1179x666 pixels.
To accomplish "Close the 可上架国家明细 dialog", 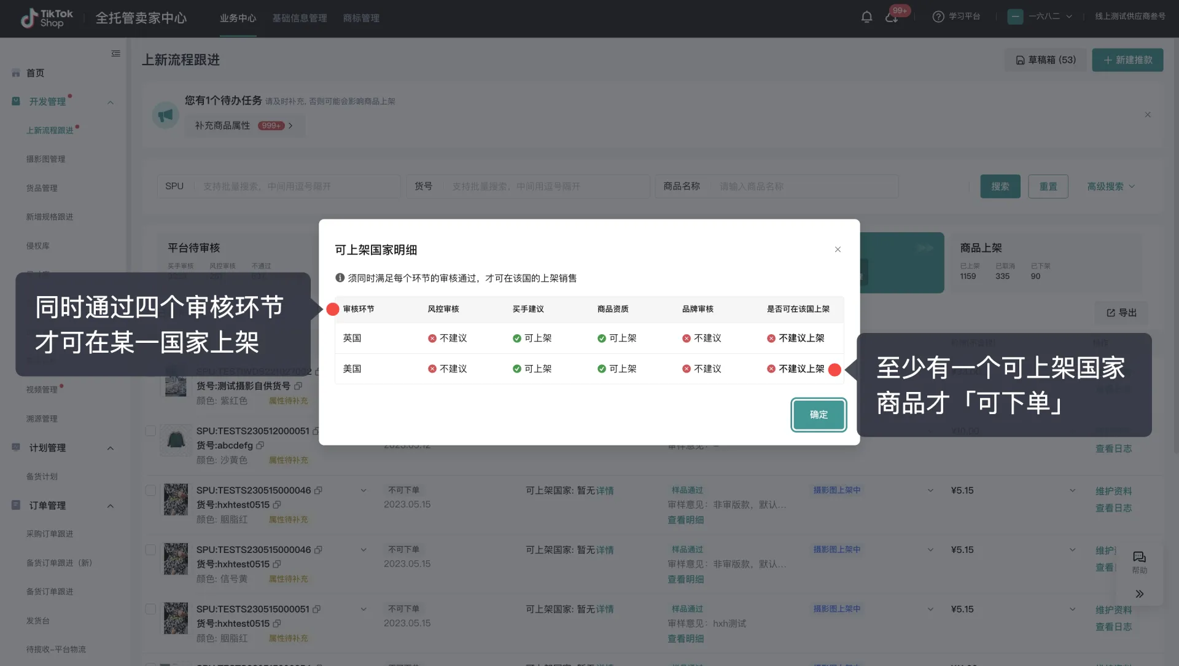I will (838, 249).
